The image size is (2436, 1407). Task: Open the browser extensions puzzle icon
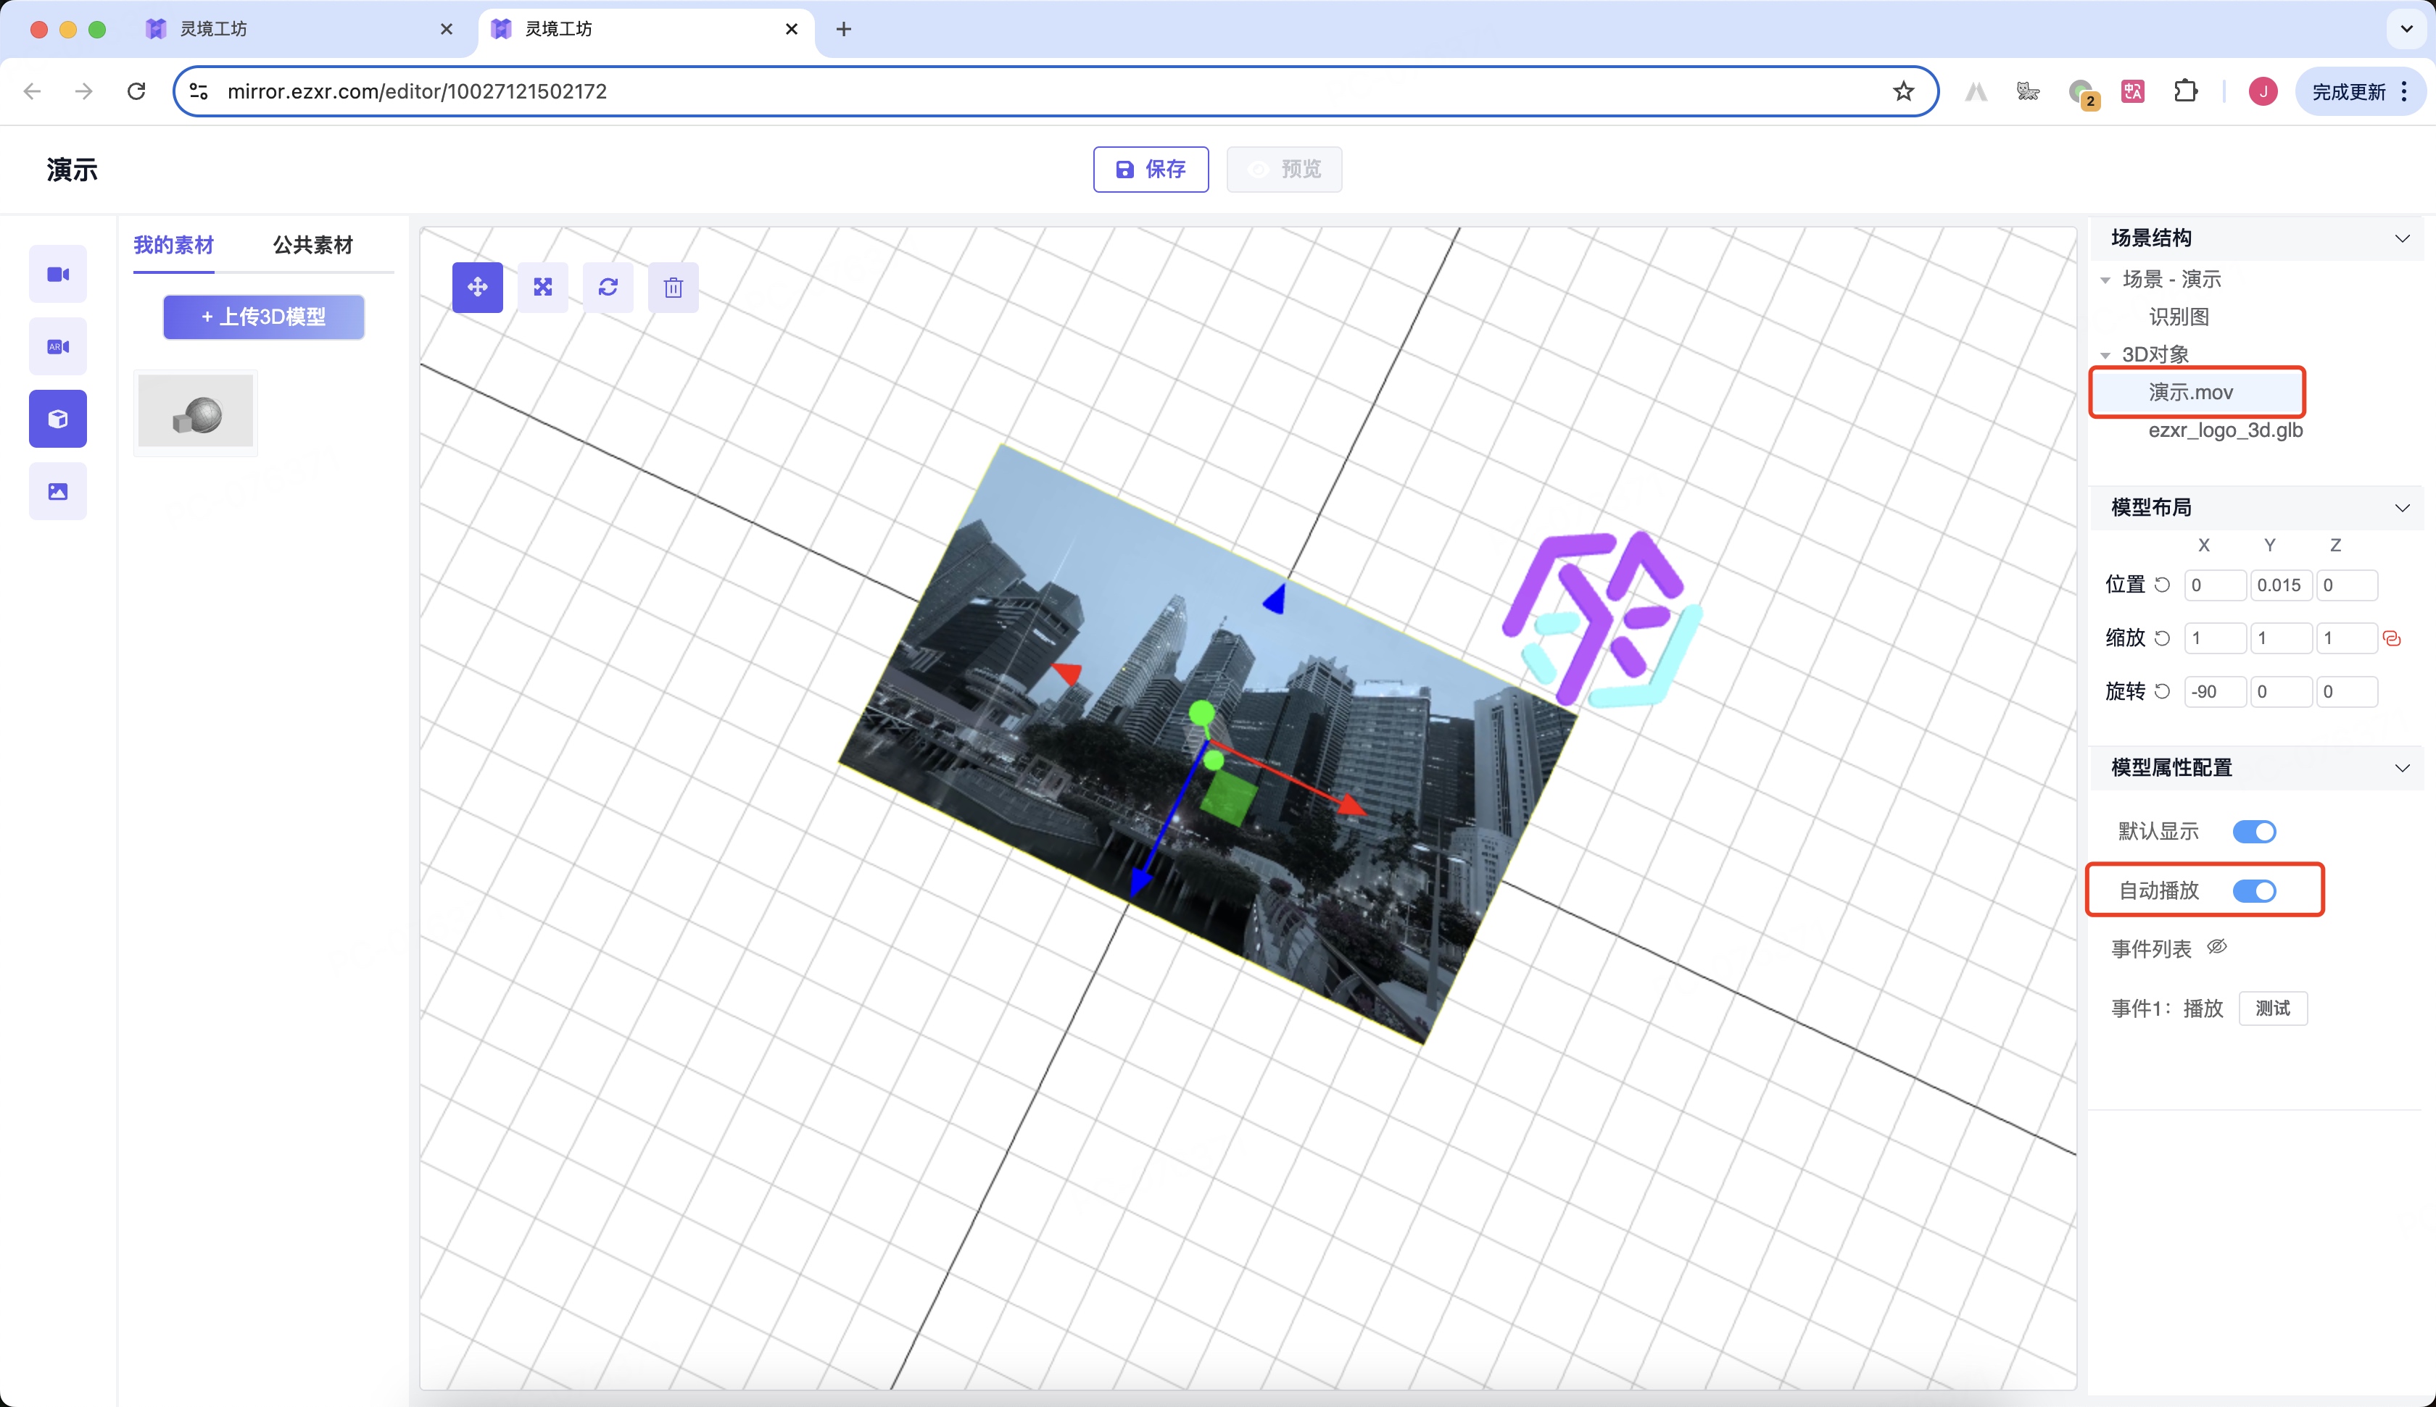tap(2186, 91)
